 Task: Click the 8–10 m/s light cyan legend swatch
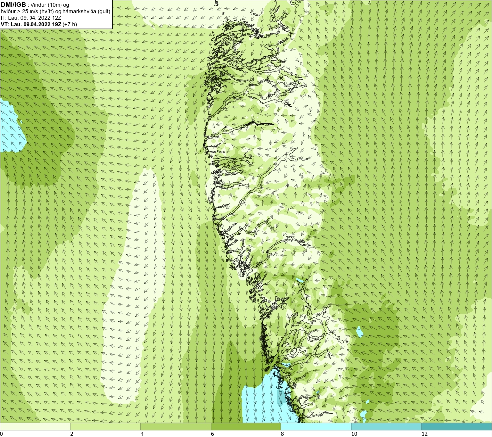click(316, 426)
